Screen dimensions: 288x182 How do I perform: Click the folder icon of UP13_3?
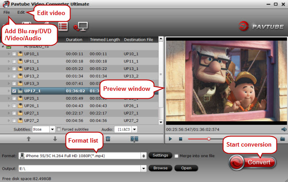pyautogui.click(x=20, y=83)
